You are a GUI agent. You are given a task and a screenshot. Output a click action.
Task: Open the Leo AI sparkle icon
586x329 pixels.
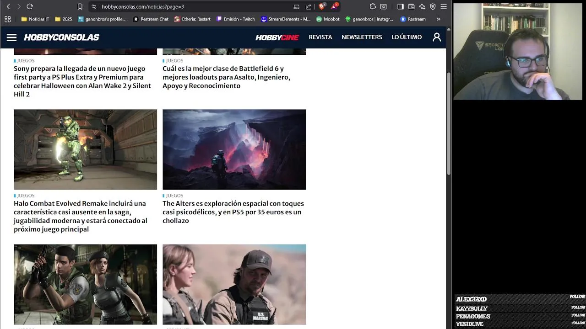point(422,6)
